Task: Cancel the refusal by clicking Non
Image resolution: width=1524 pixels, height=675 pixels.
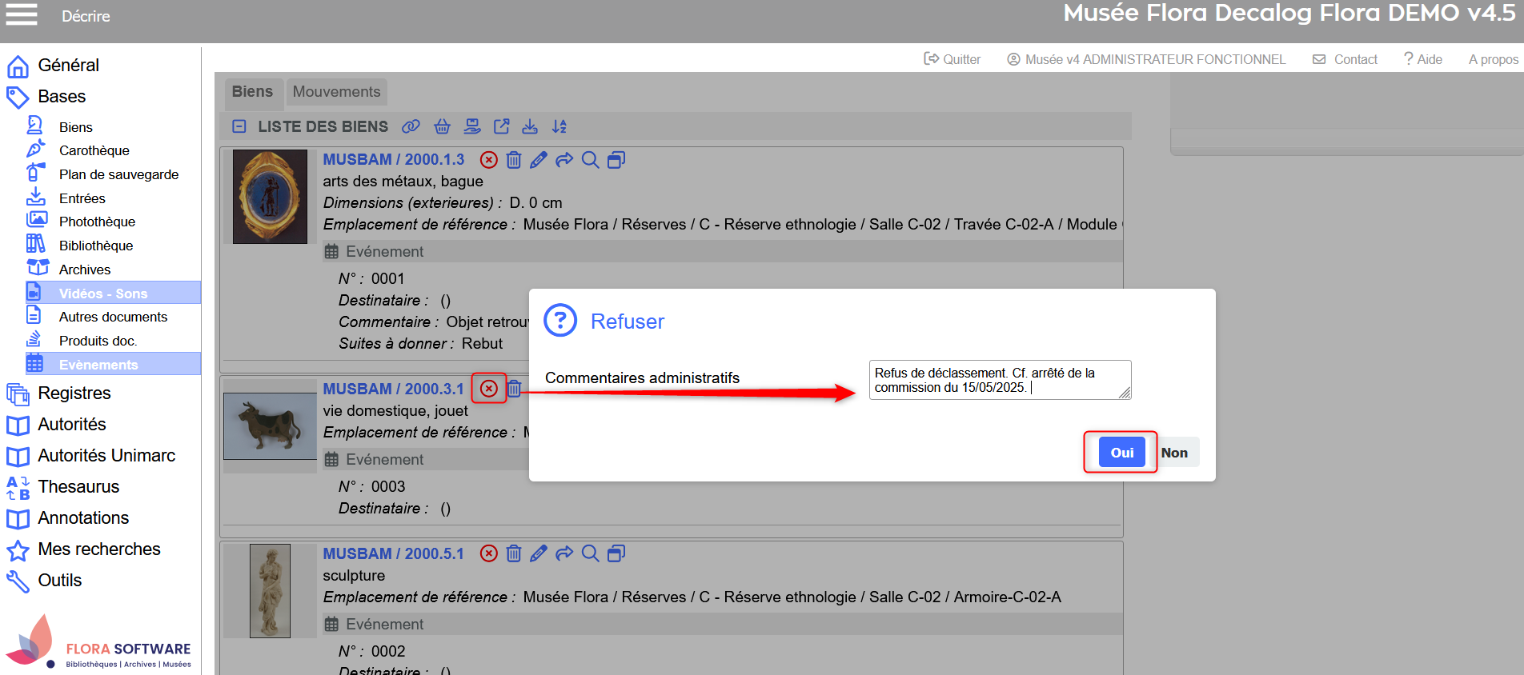Action: coord(1174,453)
